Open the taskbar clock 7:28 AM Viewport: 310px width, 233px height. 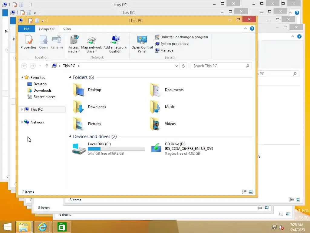tap(297, 227)
